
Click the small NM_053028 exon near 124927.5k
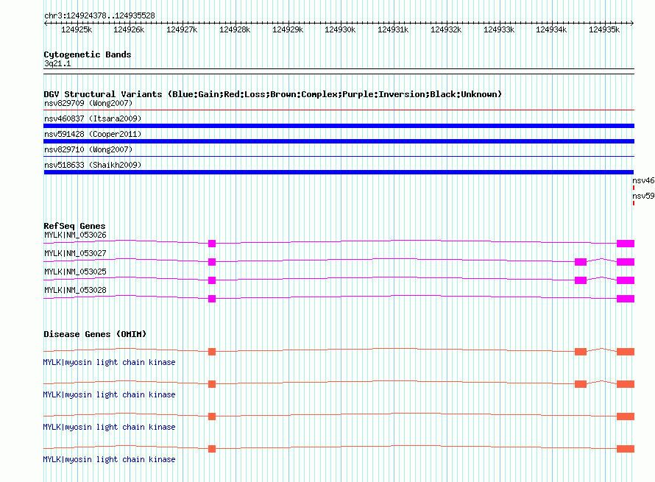click(x=212, y=299)
